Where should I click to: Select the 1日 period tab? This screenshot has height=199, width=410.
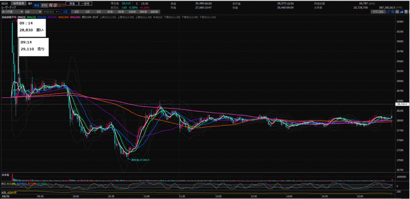[x=66, y=12]
